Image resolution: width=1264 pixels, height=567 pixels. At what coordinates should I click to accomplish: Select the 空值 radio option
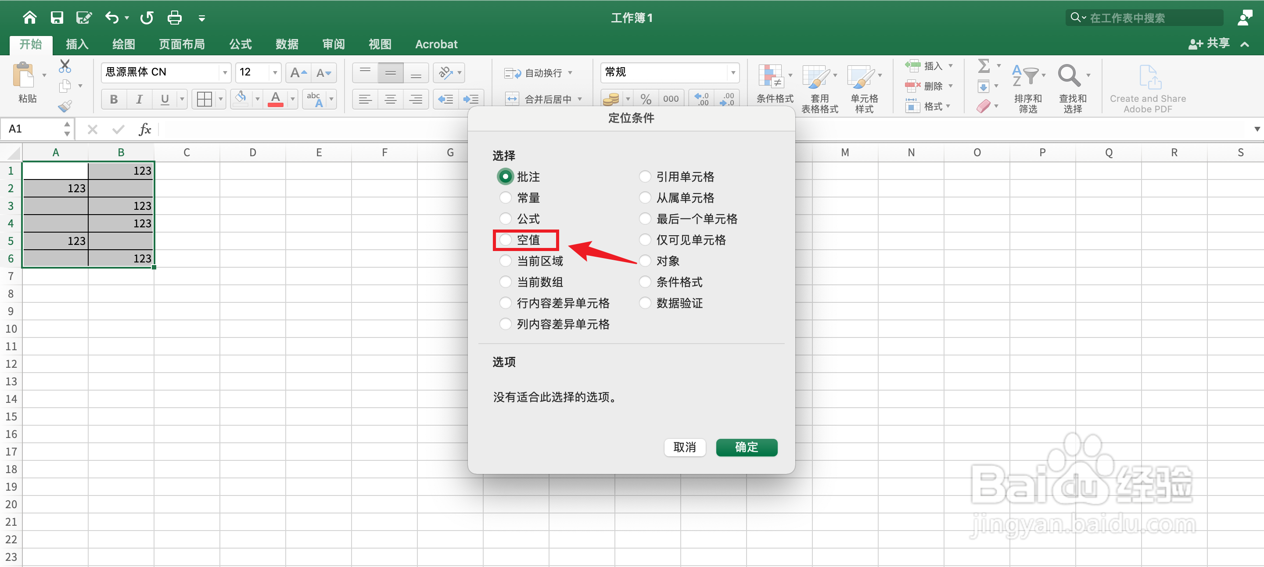coord(506,240)
